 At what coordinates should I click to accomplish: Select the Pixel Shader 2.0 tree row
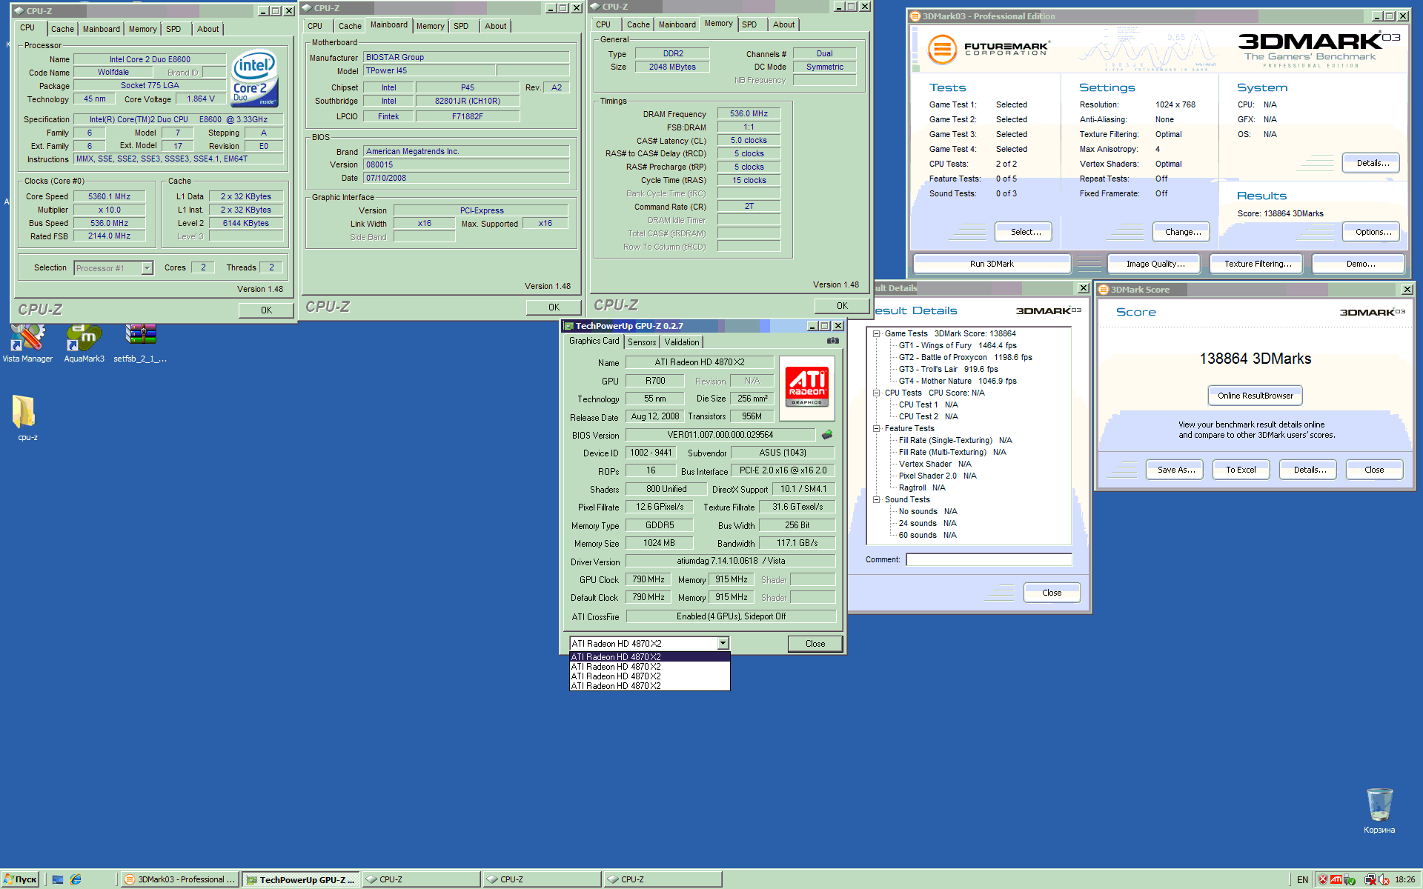[x=938, y=476]
